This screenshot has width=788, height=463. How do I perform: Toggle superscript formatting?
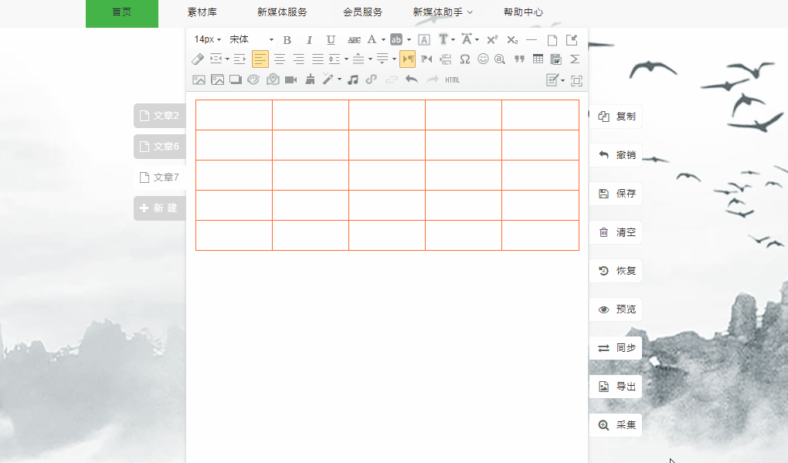(492, 40)
